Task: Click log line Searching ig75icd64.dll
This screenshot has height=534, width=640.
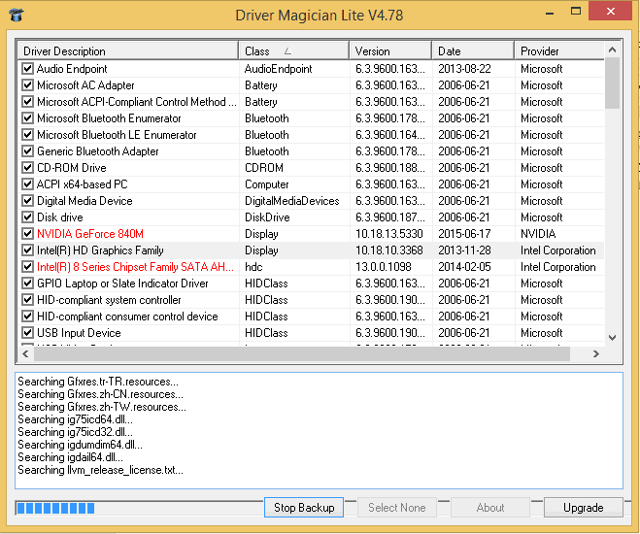Action: pos(75,419)
